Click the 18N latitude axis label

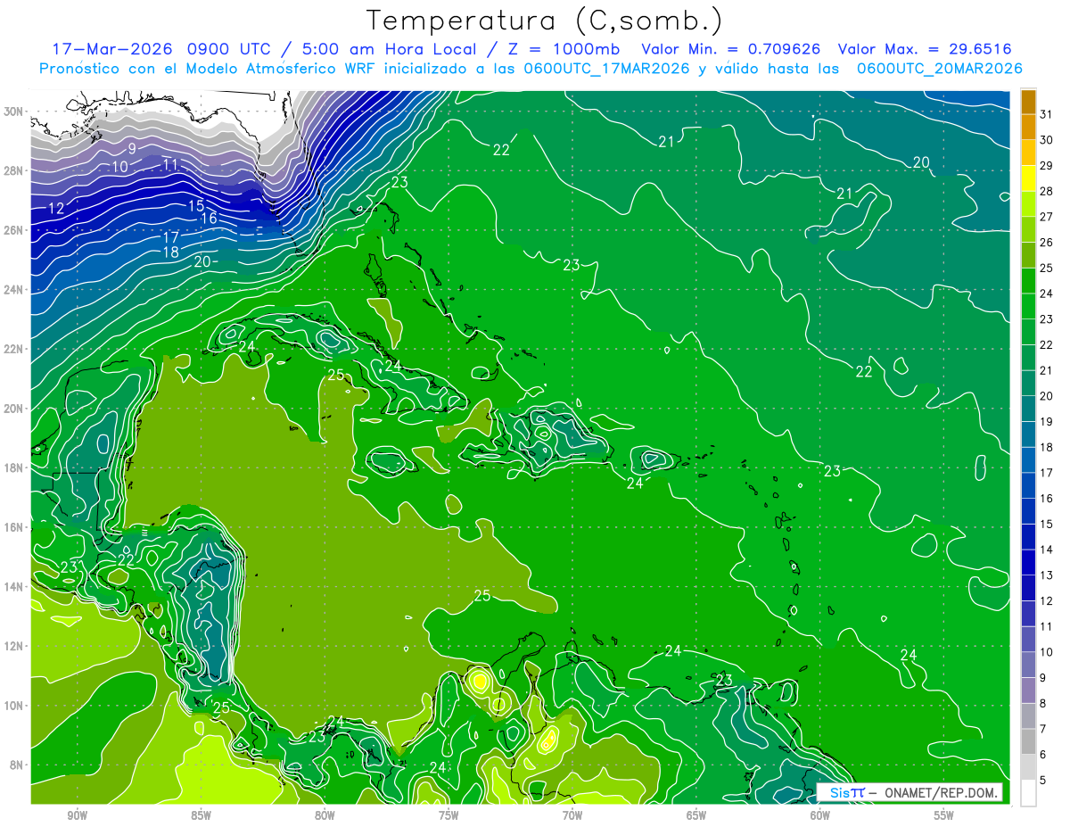(x=15, y=467)
